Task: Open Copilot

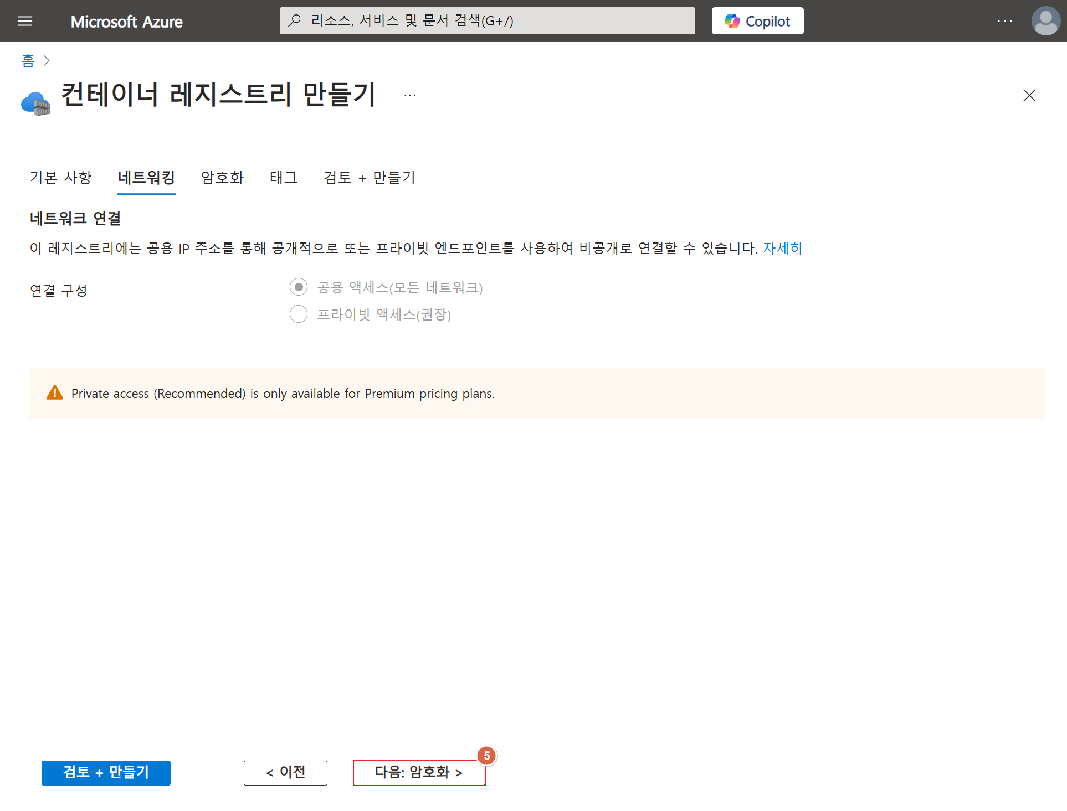Action: tap(757, 21)
